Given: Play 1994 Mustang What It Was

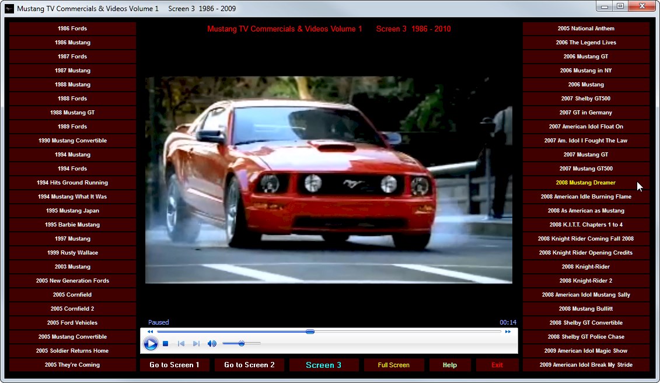Looking at the screenshot, I should click(x=72, y=197).
